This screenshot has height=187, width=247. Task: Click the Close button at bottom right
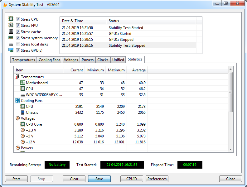tap(230, 179)
